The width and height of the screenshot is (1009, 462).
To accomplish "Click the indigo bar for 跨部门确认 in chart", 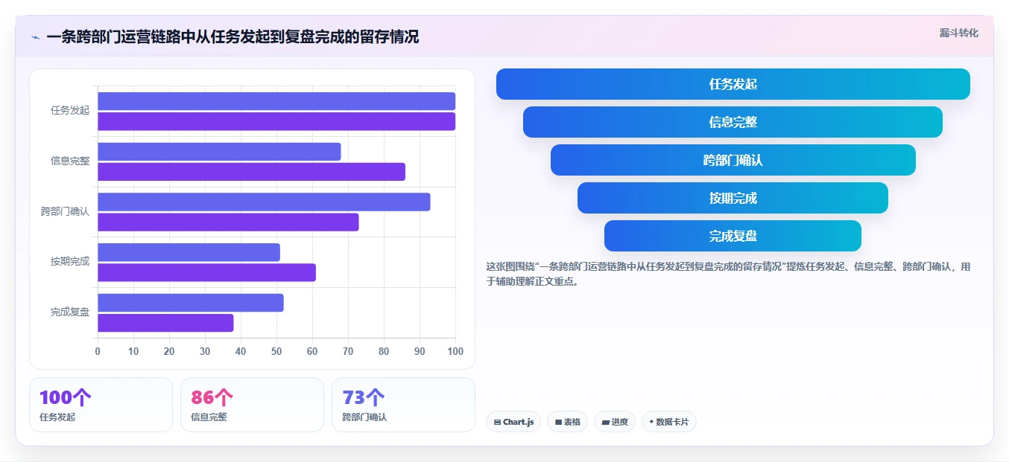I will [x=264, y=202].
